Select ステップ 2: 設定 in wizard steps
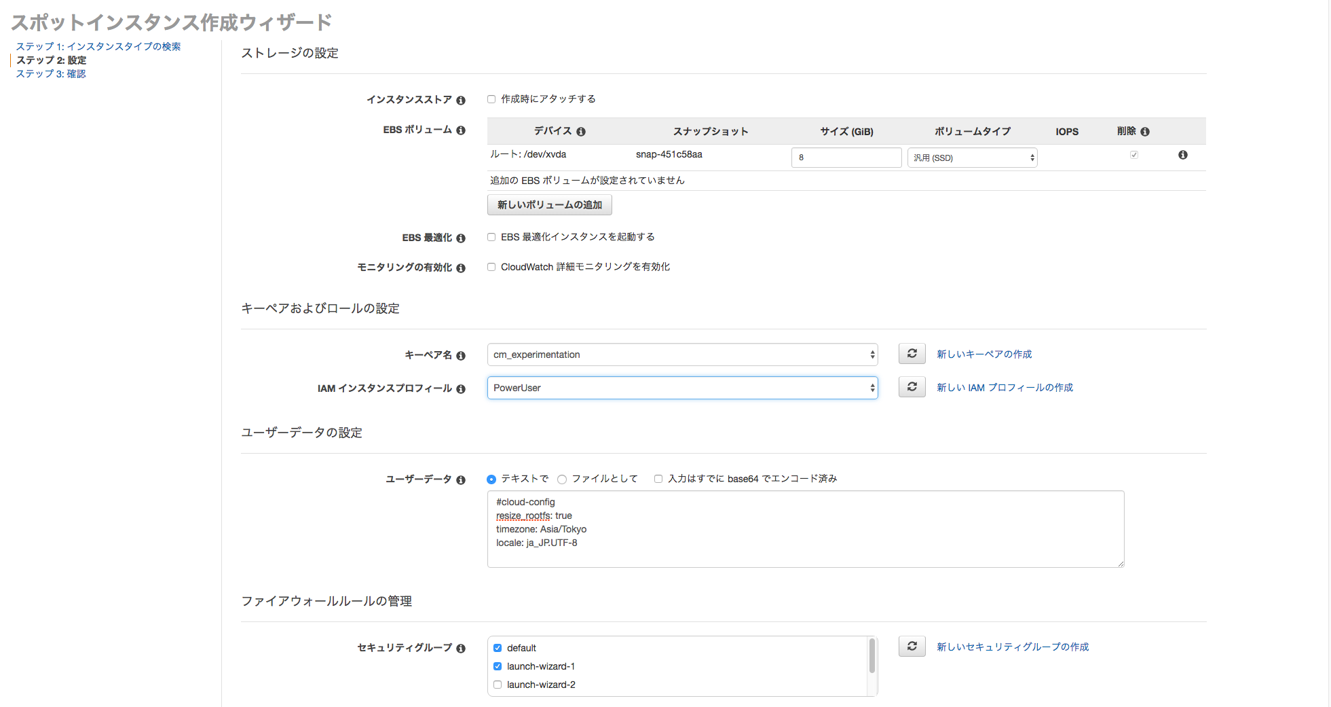This screenshot has width=1331, height=707. click(52, 60)
